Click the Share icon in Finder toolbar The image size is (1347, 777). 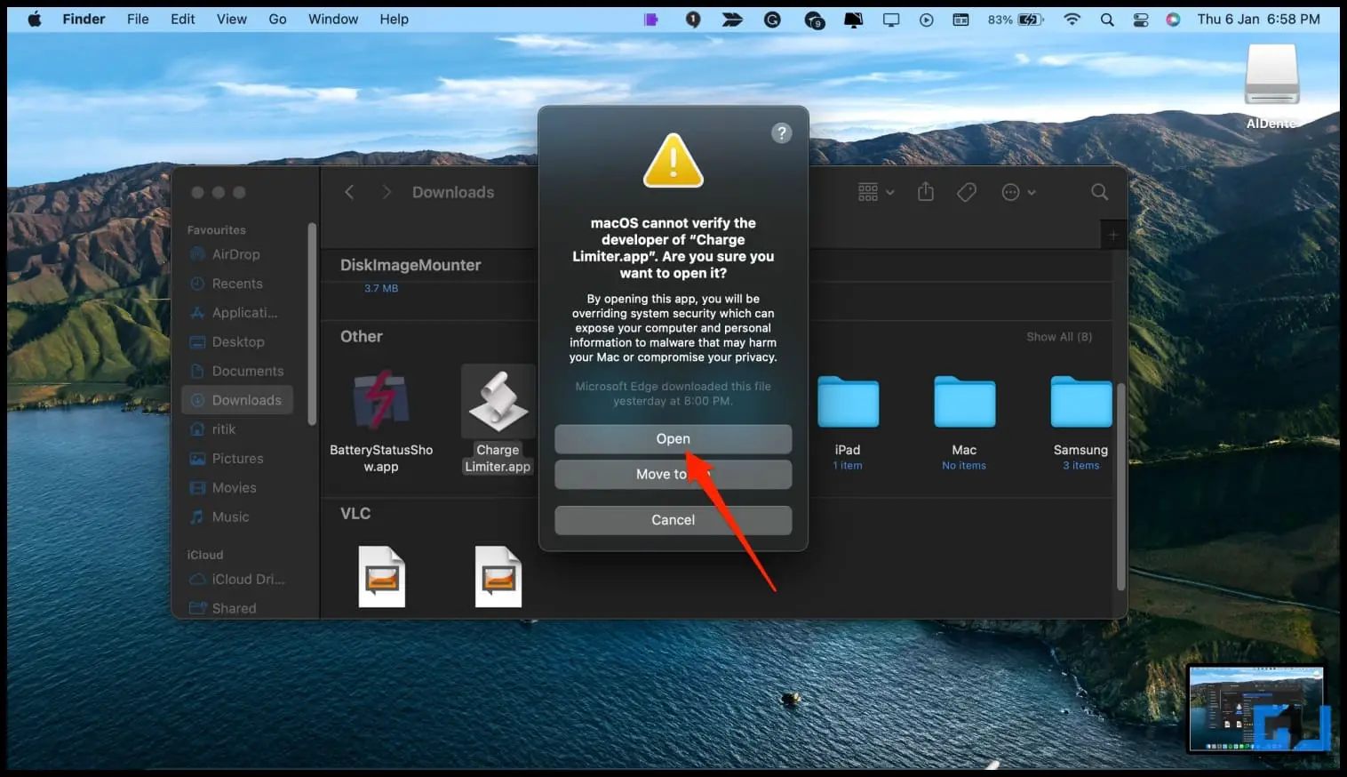click(x=926, y=192)
